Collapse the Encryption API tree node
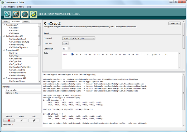 coord(4,50)
